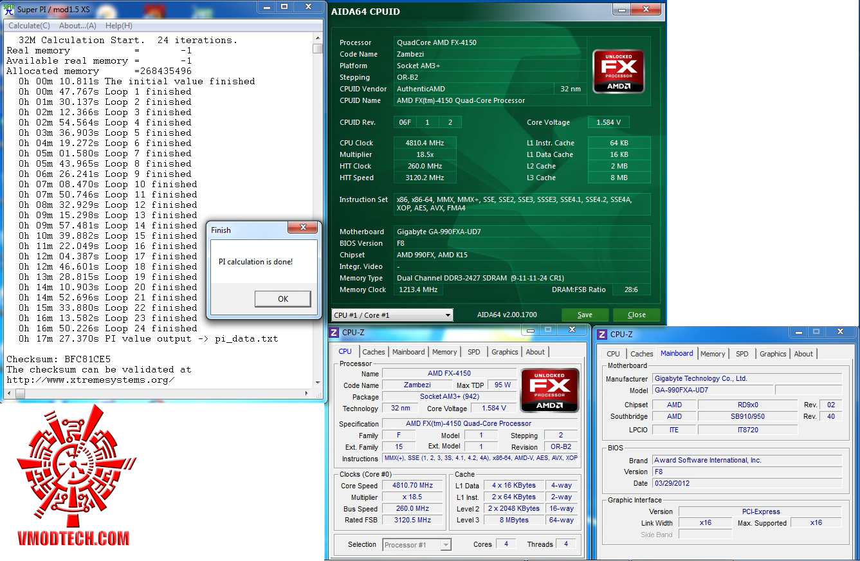Click the Cores count field in CPU-Z
The image size is (860, 561).
tap(506, 544)
